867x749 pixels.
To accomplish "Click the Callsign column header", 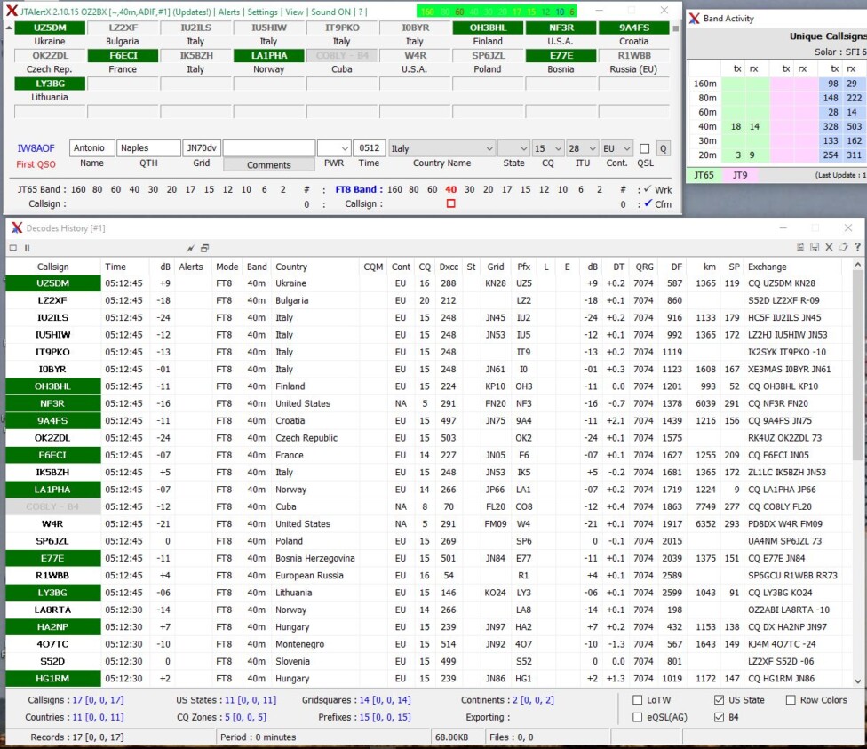I will [53, 267].
